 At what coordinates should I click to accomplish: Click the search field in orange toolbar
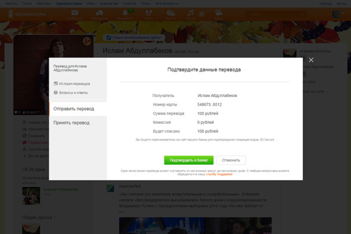tap(276, 14)
